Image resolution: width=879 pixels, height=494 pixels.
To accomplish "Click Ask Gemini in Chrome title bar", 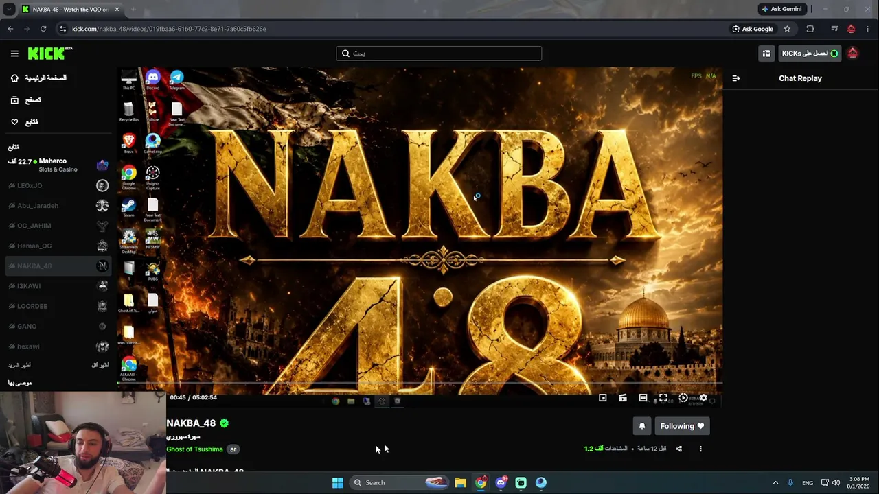I will (781, 9).
